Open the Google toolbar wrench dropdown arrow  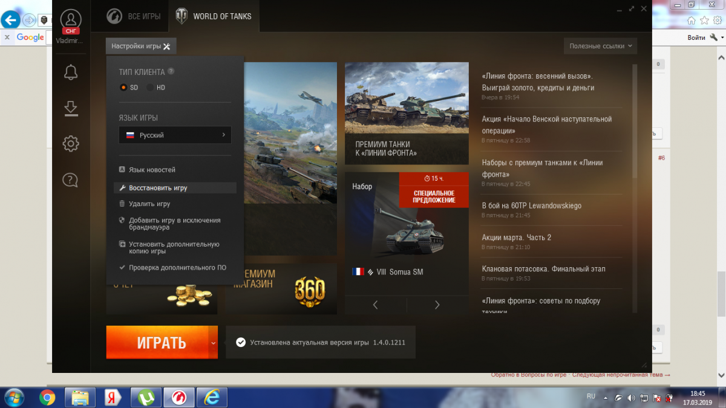click(x=722, y=37)
